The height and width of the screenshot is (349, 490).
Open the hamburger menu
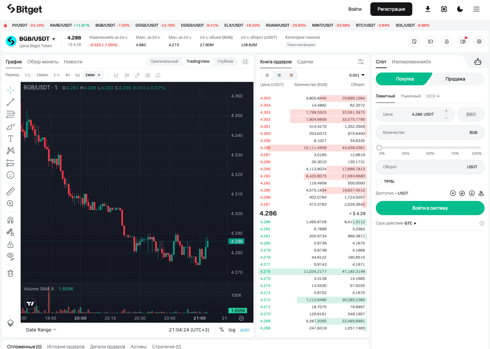476,9
